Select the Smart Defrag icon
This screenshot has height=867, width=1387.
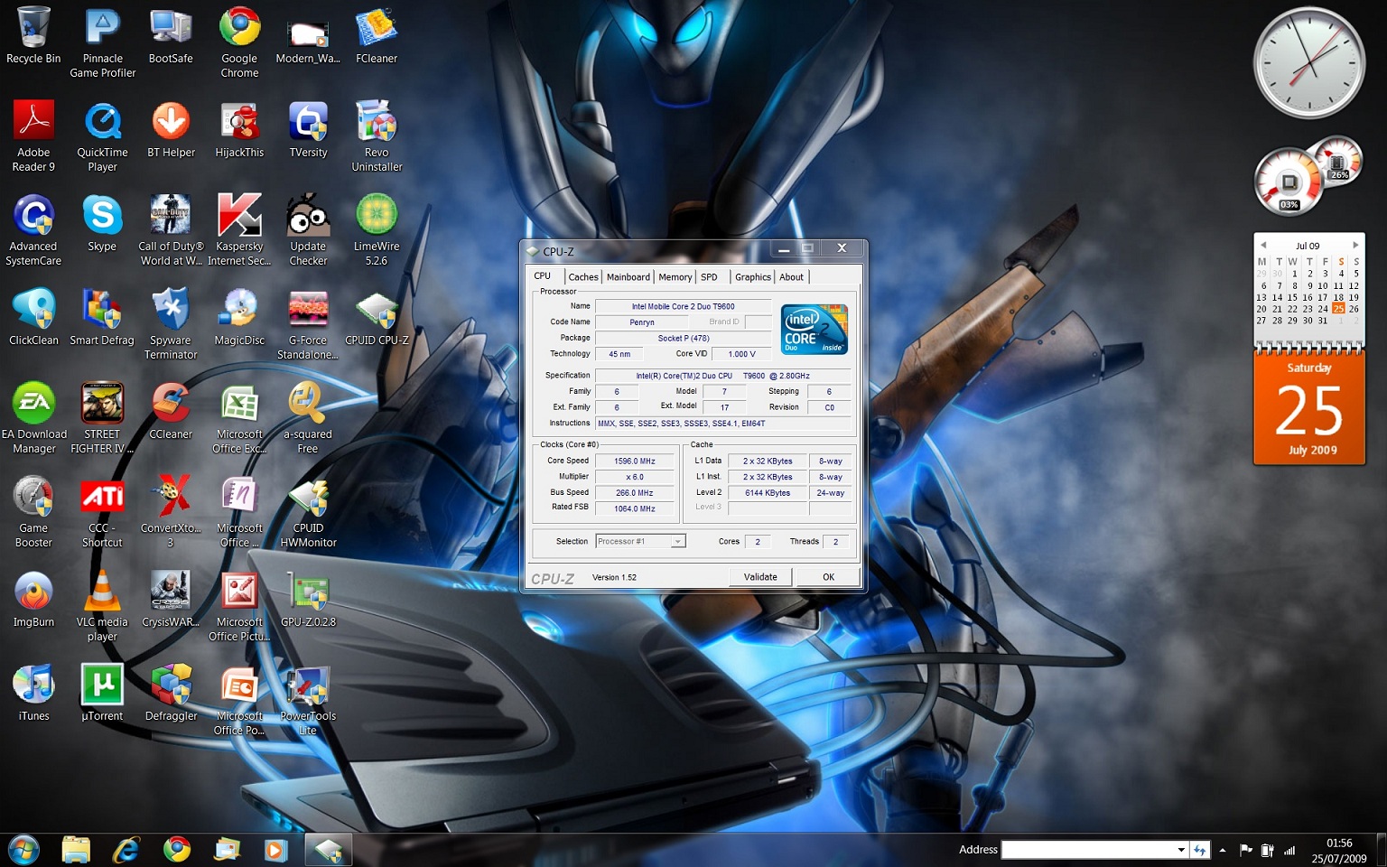tap(102, 318)
